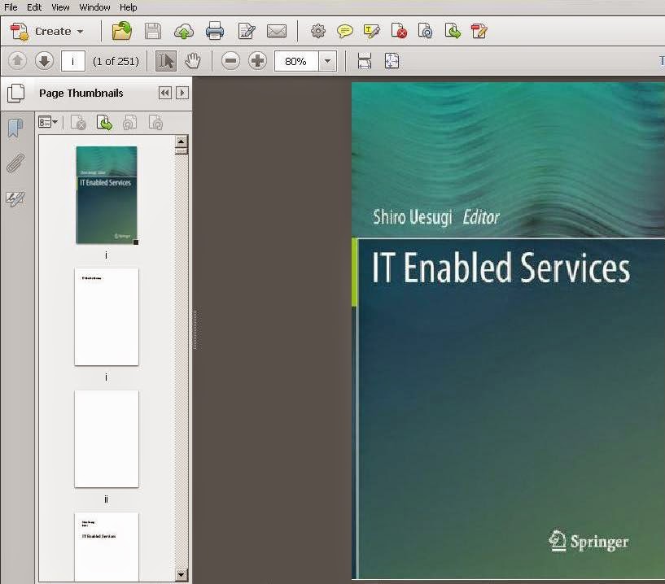665x584 pixels.
Task: Click the thumbnails scrollbar thumb
Action: coord(181,150)
